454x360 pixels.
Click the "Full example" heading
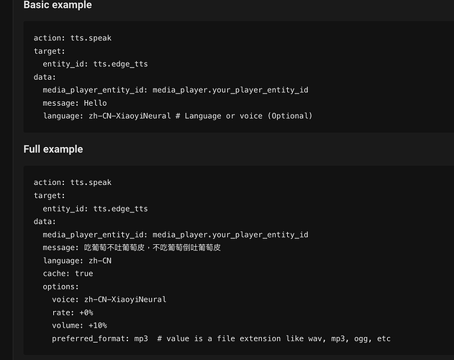(53, 149)
